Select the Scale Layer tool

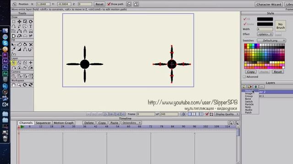click(19, 63)
